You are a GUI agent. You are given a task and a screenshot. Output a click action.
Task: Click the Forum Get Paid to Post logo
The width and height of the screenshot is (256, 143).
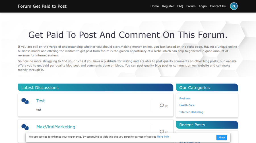(x=42, y=6)
